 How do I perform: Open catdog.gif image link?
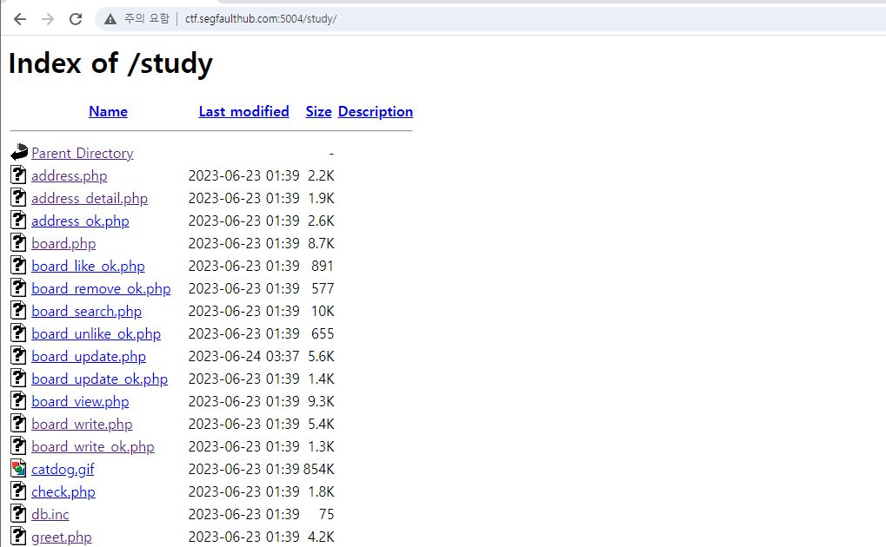coord(63,469)
